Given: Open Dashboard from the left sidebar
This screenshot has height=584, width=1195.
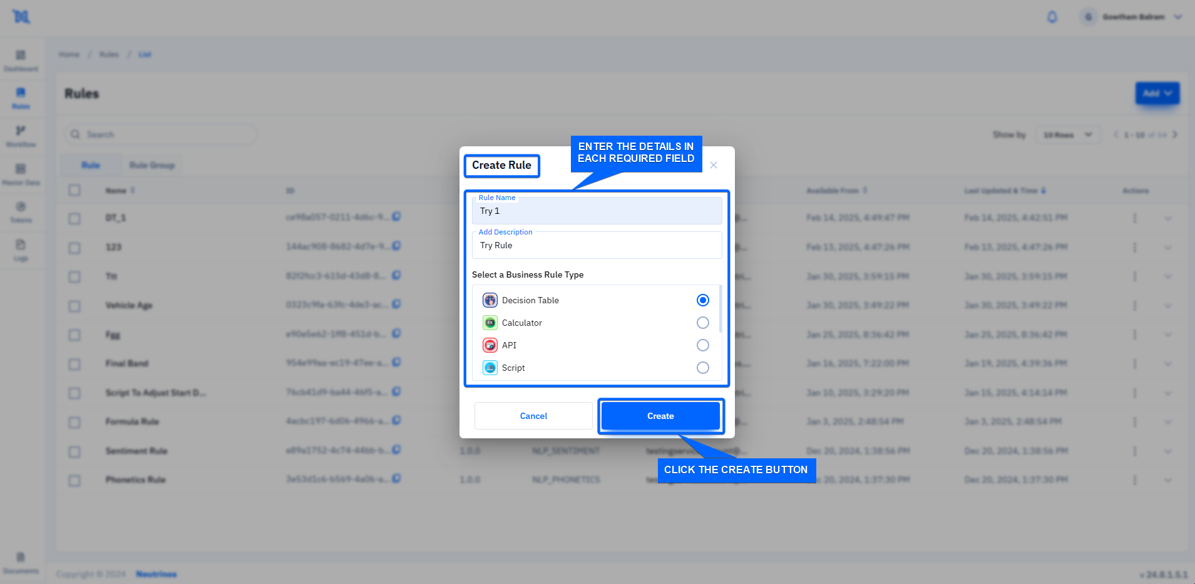Looking at the screenshot, I should point(21,61).
